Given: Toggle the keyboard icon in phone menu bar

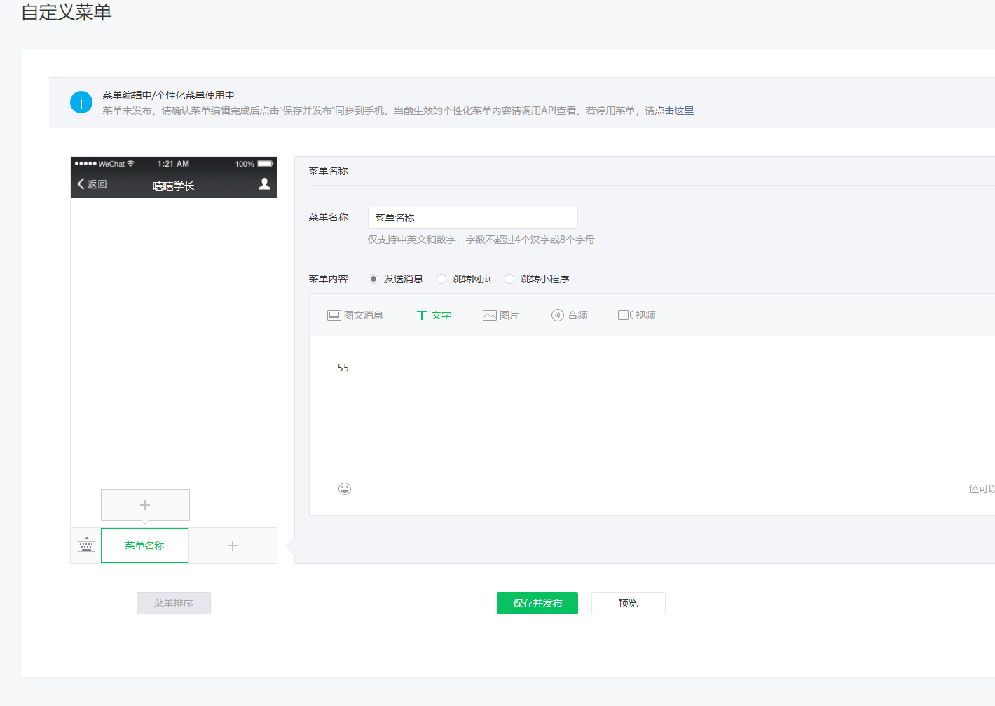Looking at the screenshot, I should tap(86, 545).
